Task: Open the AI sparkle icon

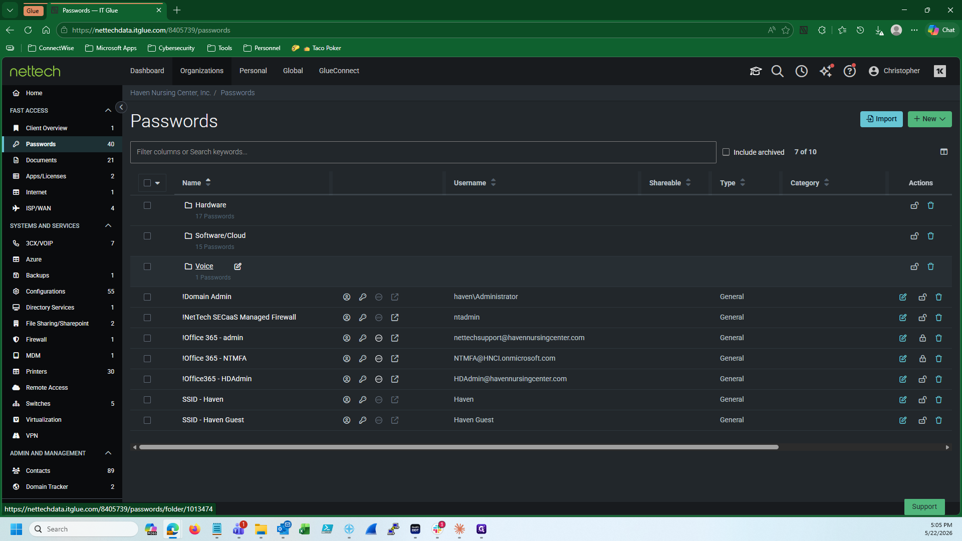Action: click(x=826, y=71)
